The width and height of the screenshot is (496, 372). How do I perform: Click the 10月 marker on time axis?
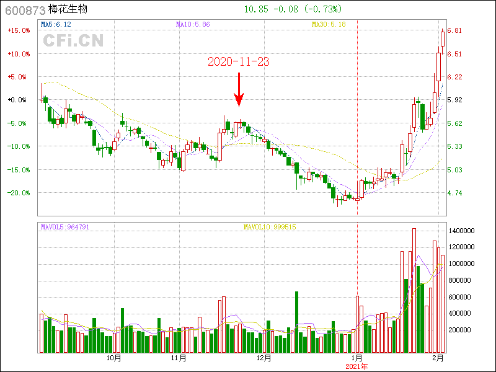pyautogui.click(x=113, y=358)
